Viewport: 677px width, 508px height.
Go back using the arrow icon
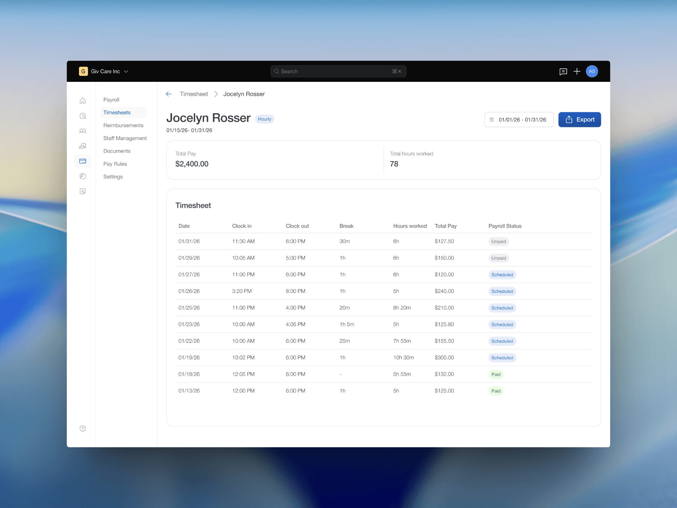click(x=169, y=94)
